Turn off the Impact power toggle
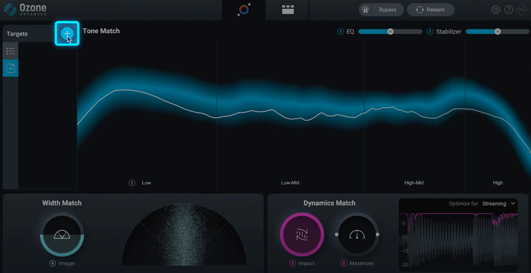The image size is (531, 273). click(x=292, y=263)
